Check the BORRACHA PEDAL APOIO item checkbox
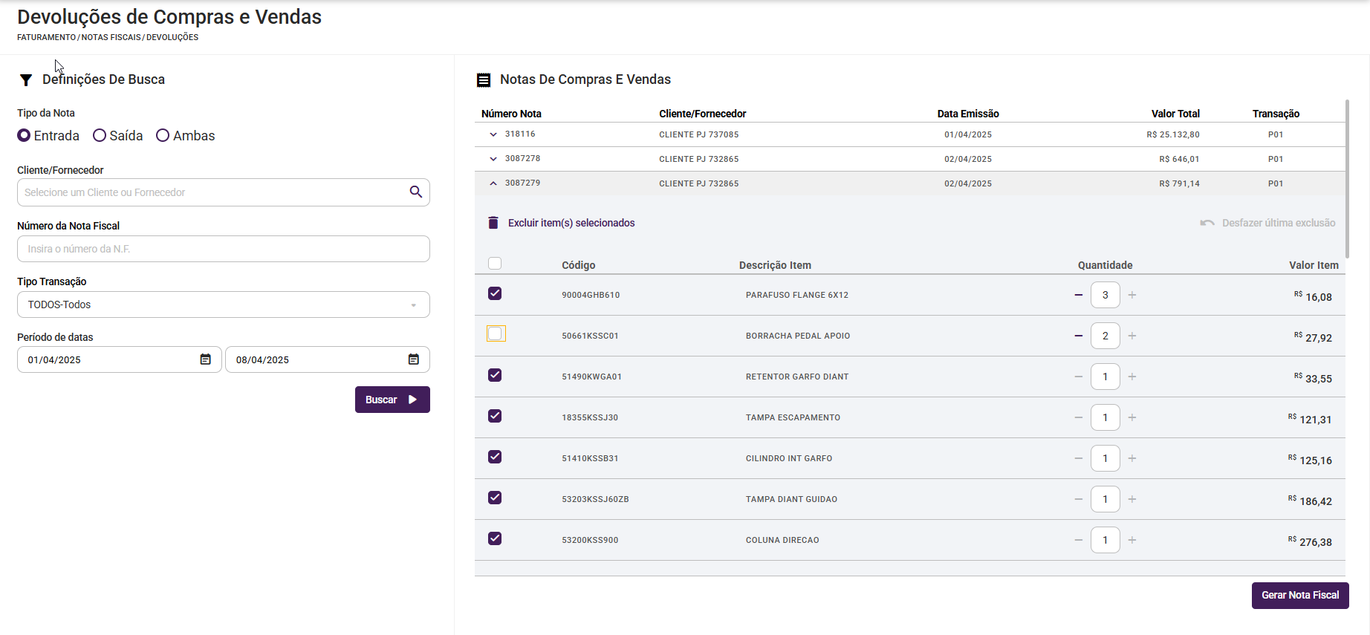This screenshot has width=1370, height=635. [x=496, y=334]
